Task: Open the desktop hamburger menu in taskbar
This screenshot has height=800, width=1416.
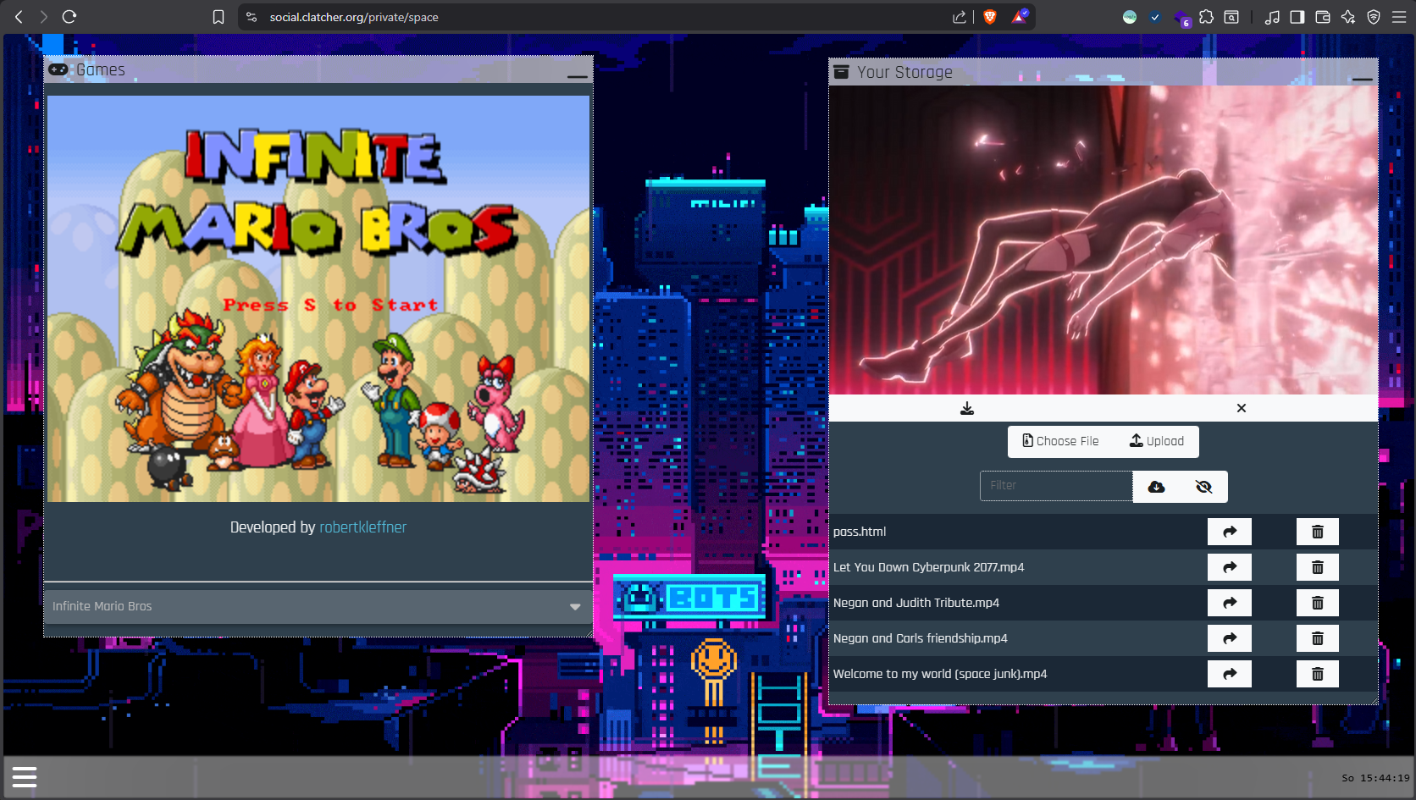Action: pyautogui.click(x=25, y=776)
